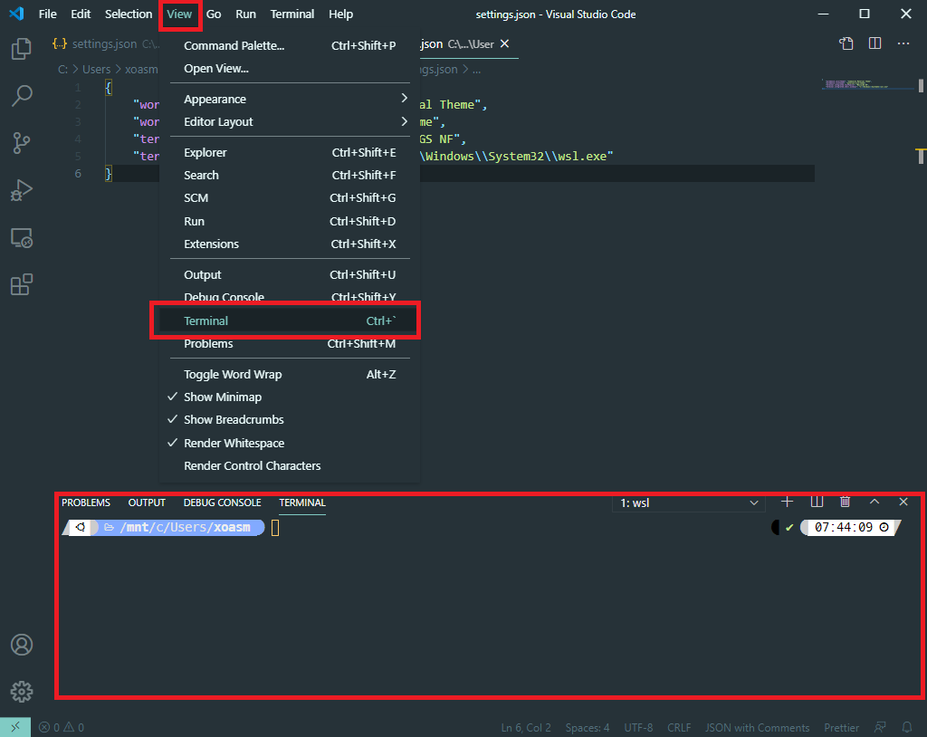Click the remote window indicator in status bar
The image size is (927, 737).
pos(15,727)
